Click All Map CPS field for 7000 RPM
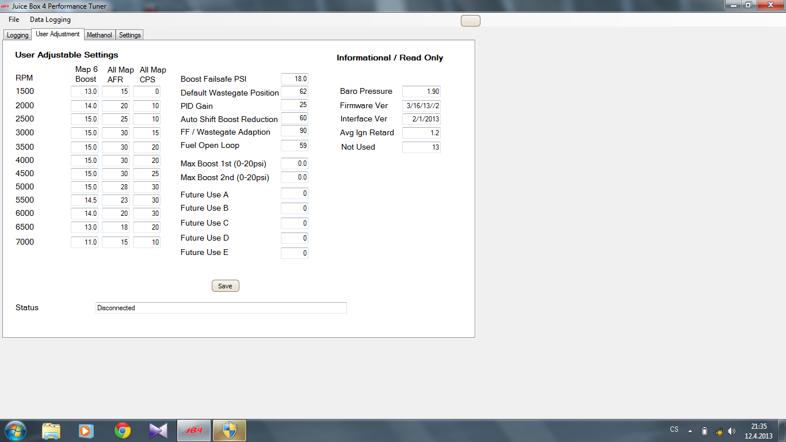Image resolution: width=786 pixels, height=442 pixels. (x=147, y=242)
